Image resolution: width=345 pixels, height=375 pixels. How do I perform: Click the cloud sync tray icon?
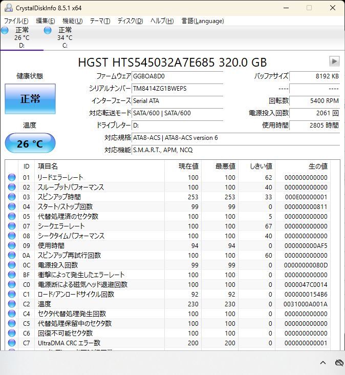(339, 363)
